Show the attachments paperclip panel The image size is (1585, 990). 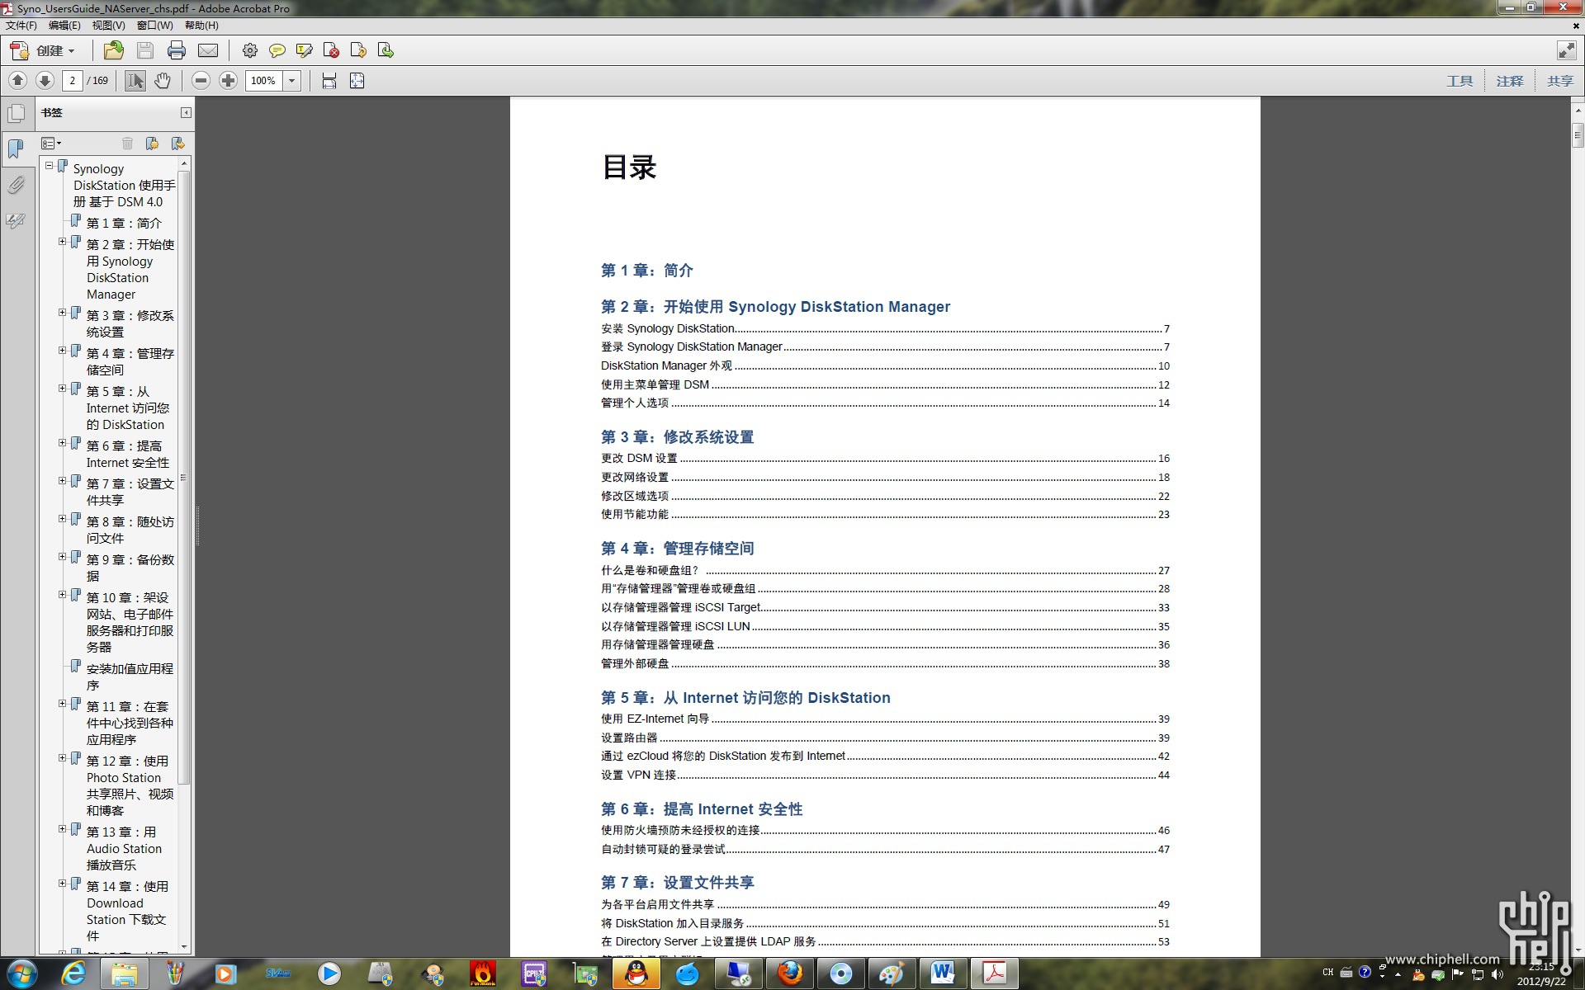point(16,185)
